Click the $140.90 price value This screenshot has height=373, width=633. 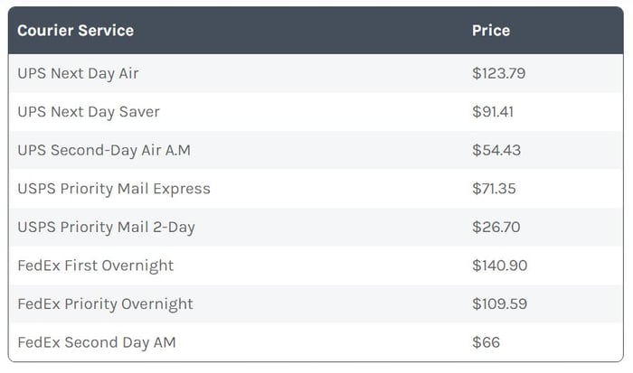pyautogui.click(x=500, y=266)
